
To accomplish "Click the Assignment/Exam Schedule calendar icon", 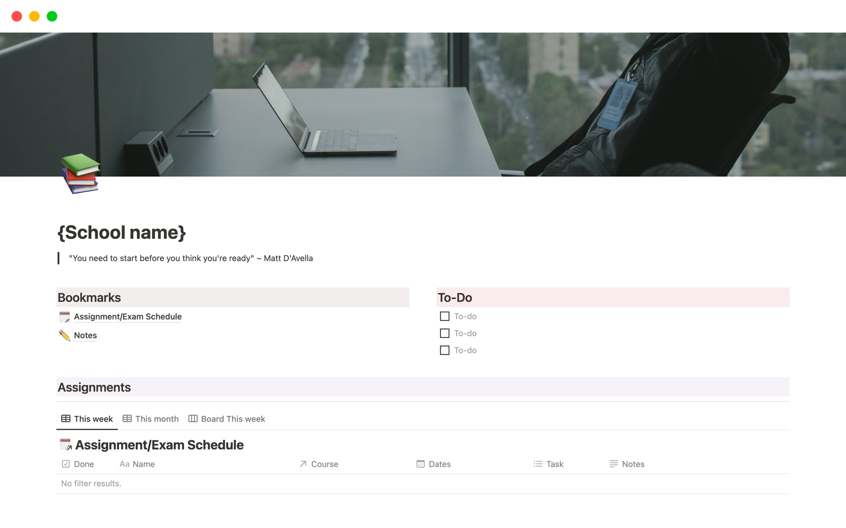I will coord(65,316).
